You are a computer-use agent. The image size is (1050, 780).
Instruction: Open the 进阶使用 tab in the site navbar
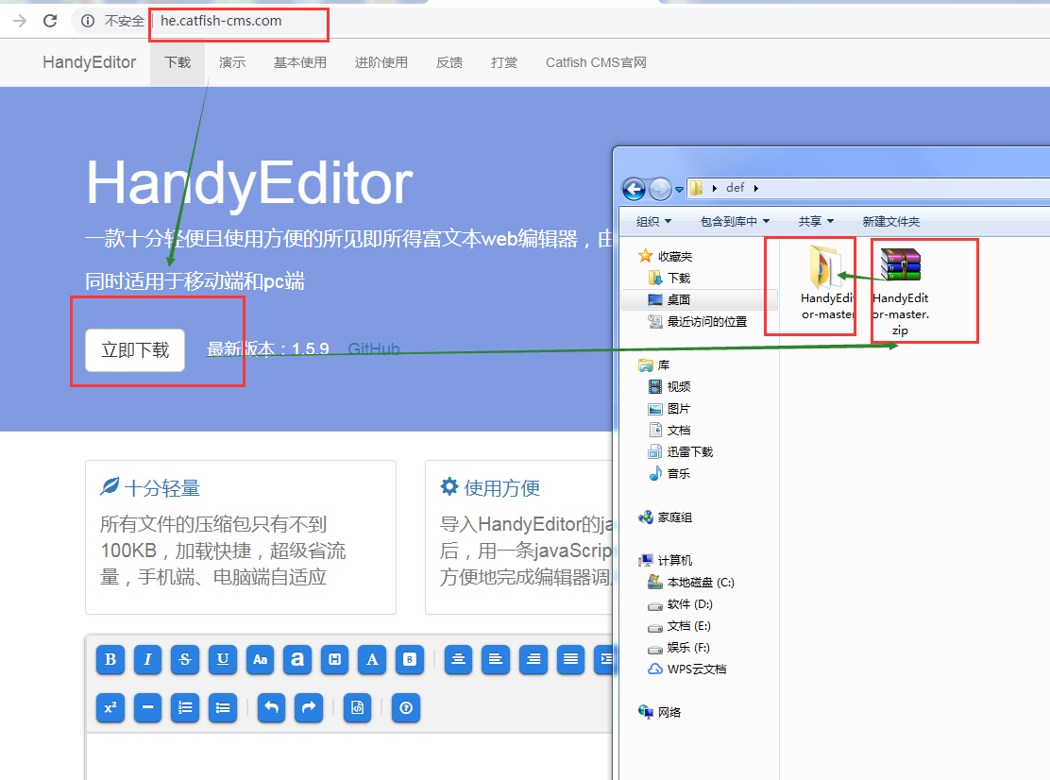[x=381, y=62]
